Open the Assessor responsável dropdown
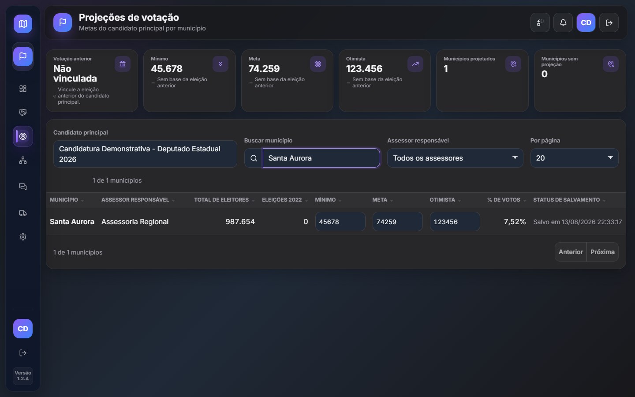 [455, 158]
